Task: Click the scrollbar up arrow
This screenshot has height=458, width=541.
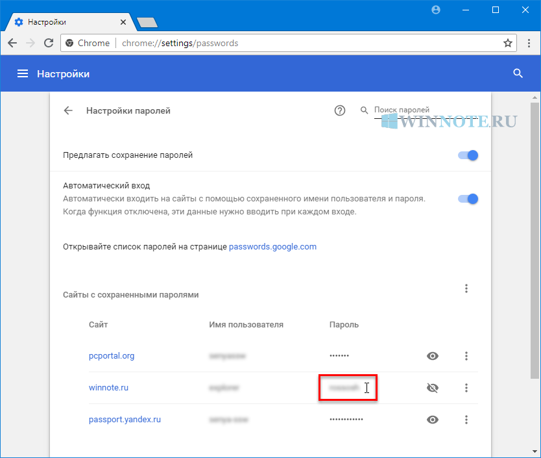Action: 535,97
